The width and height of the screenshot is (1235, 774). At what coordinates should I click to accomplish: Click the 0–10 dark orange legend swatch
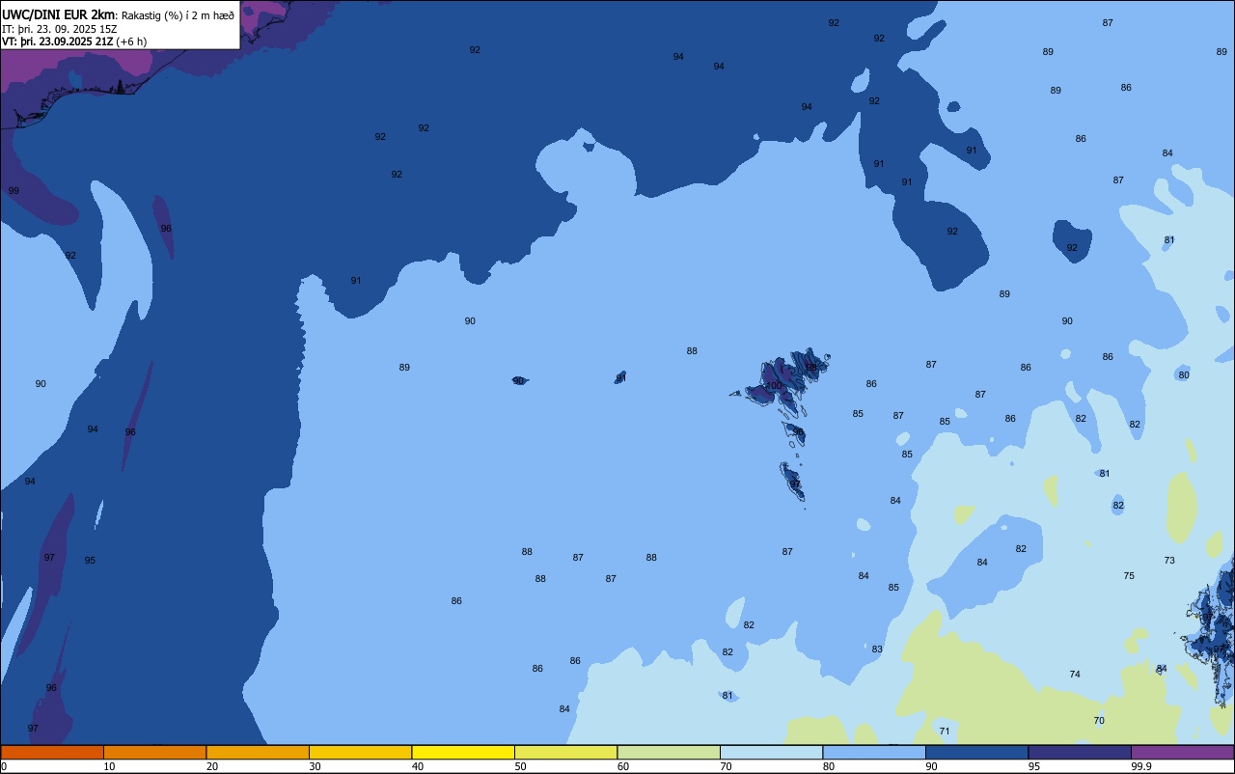[52, 752]
